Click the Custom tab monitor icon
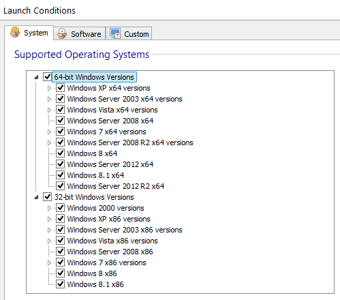The width and height of the screenshot is (340, 300). [115, 33]
